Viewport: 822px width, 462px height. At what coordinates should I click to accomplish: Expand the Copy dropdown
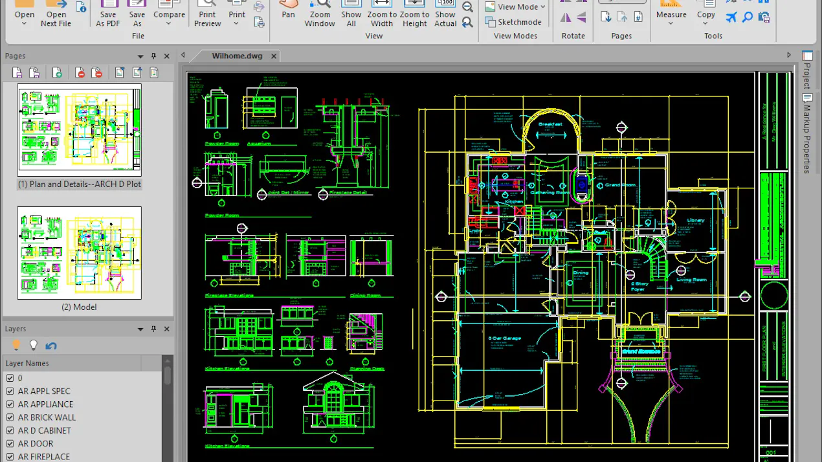point(706,24)
